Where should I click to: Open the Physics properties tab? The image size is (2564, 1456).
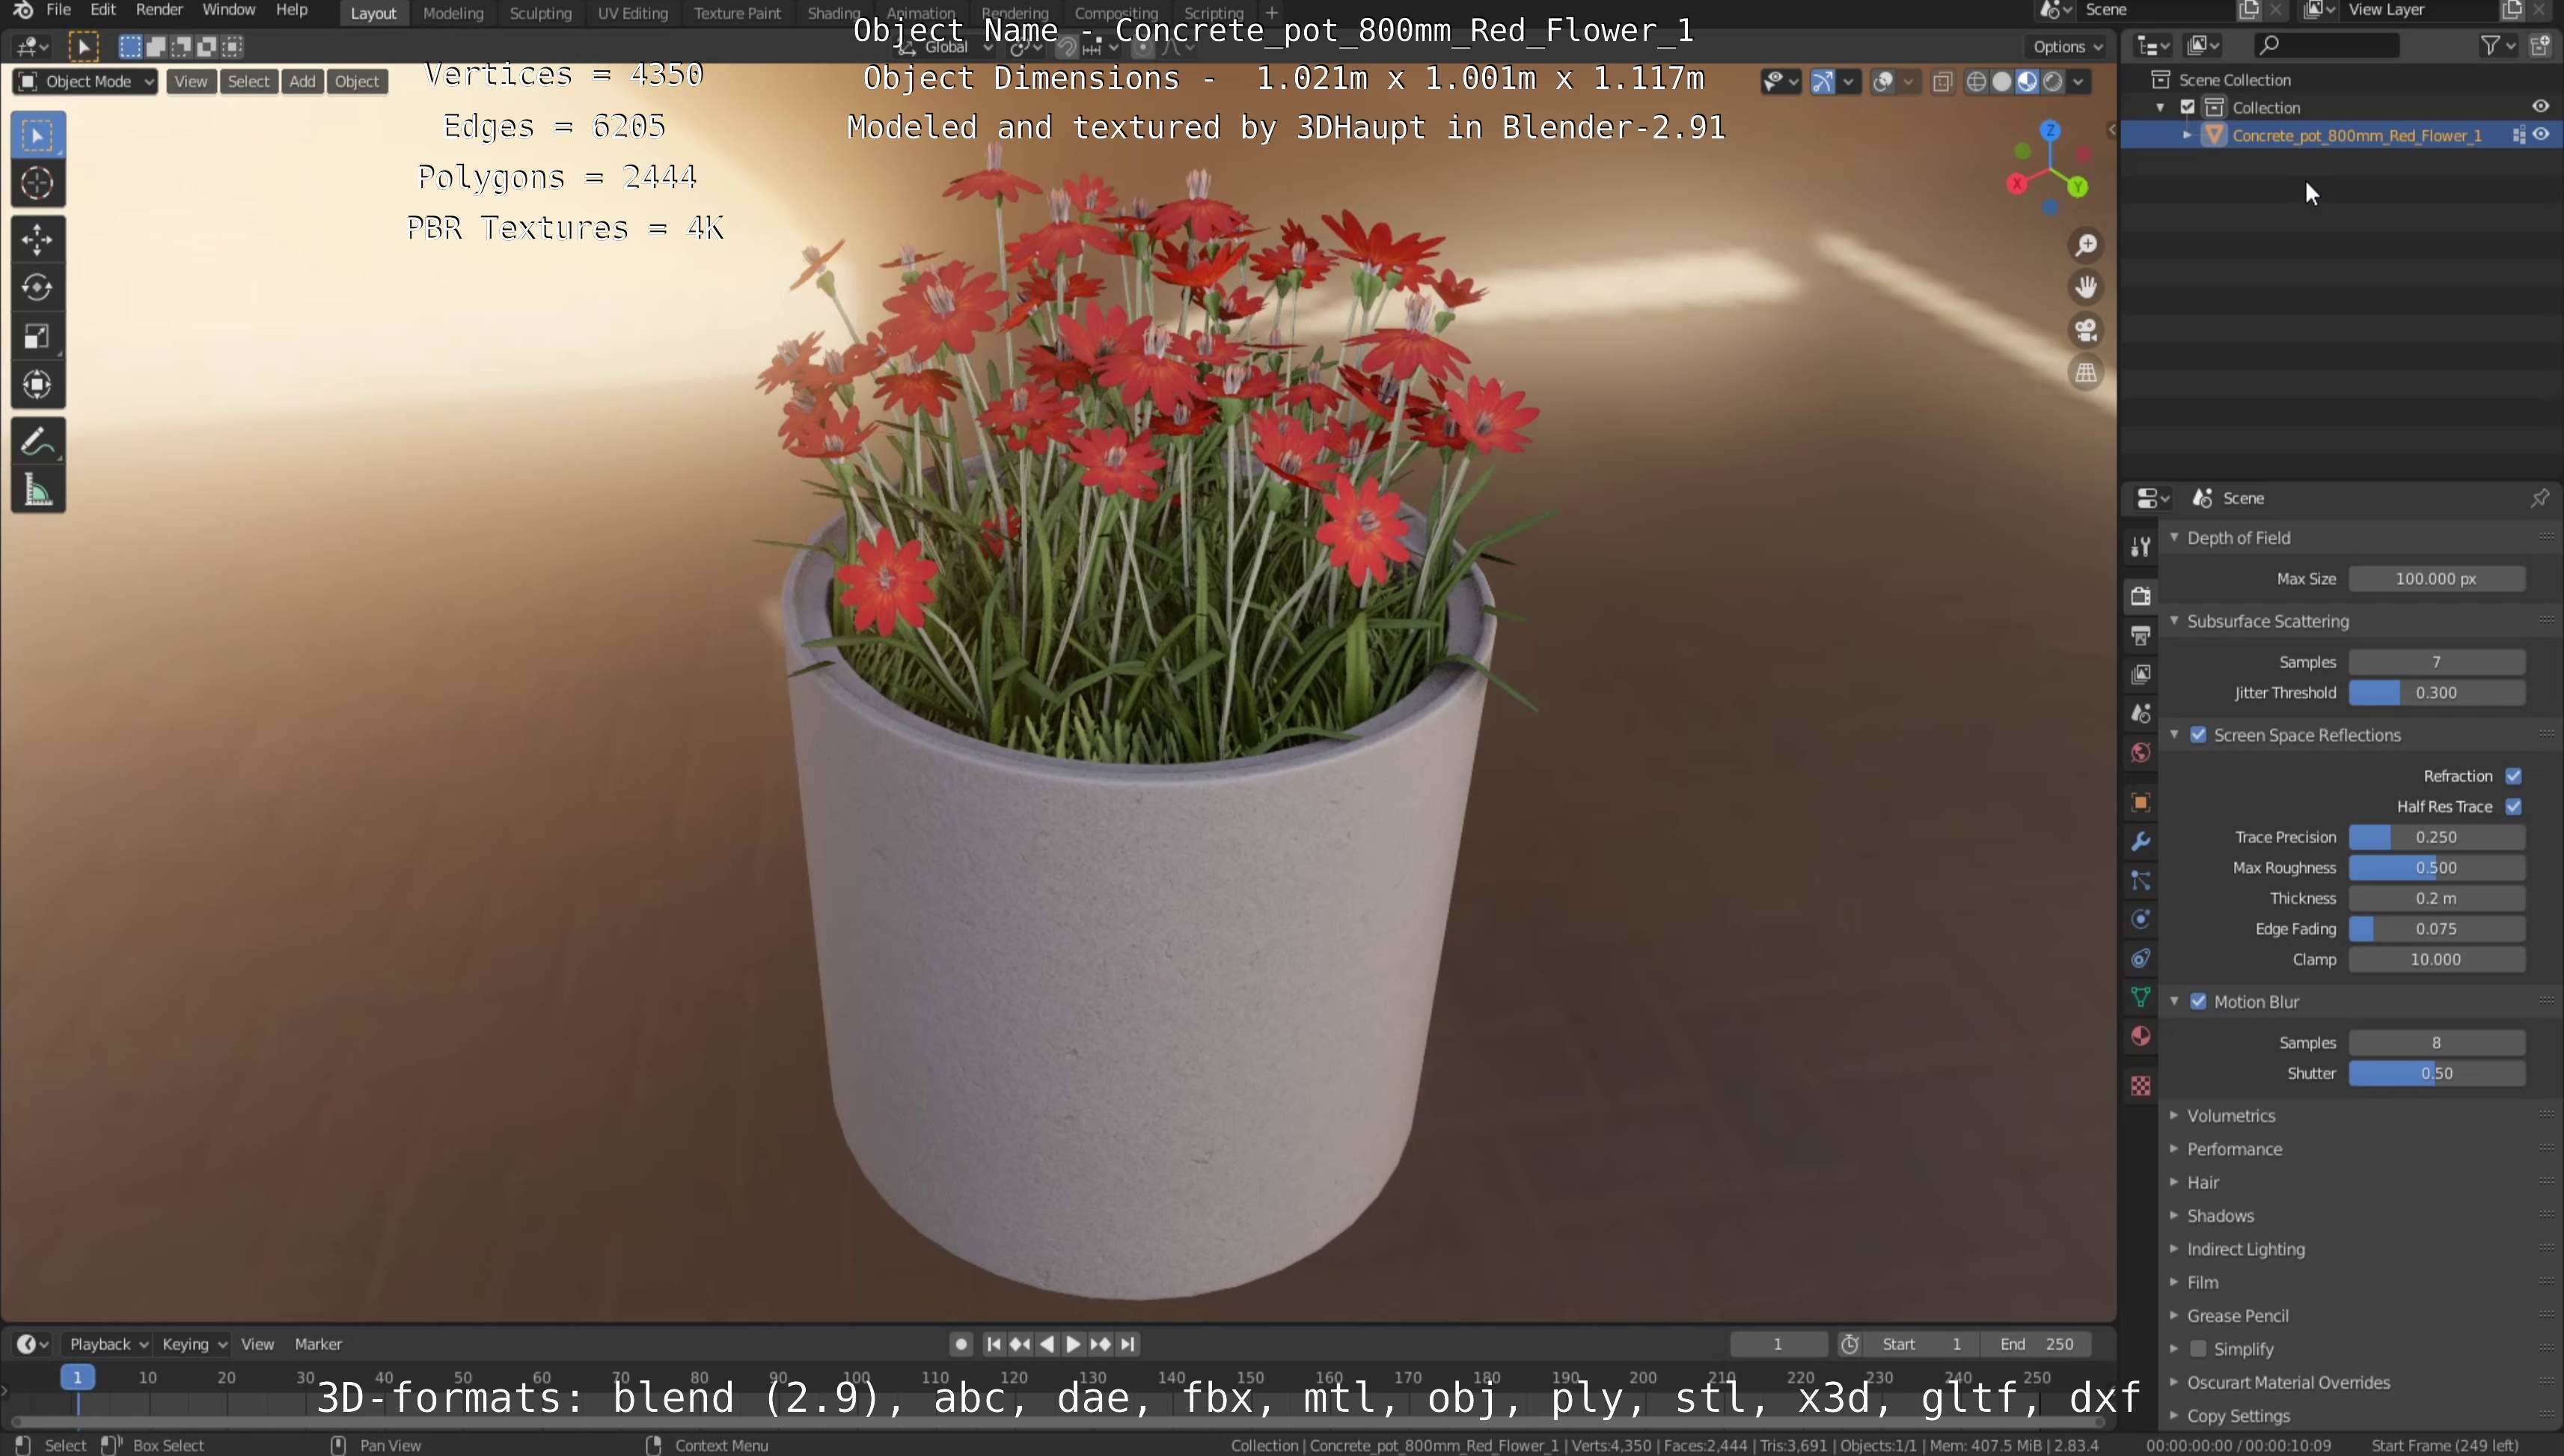2140,919
